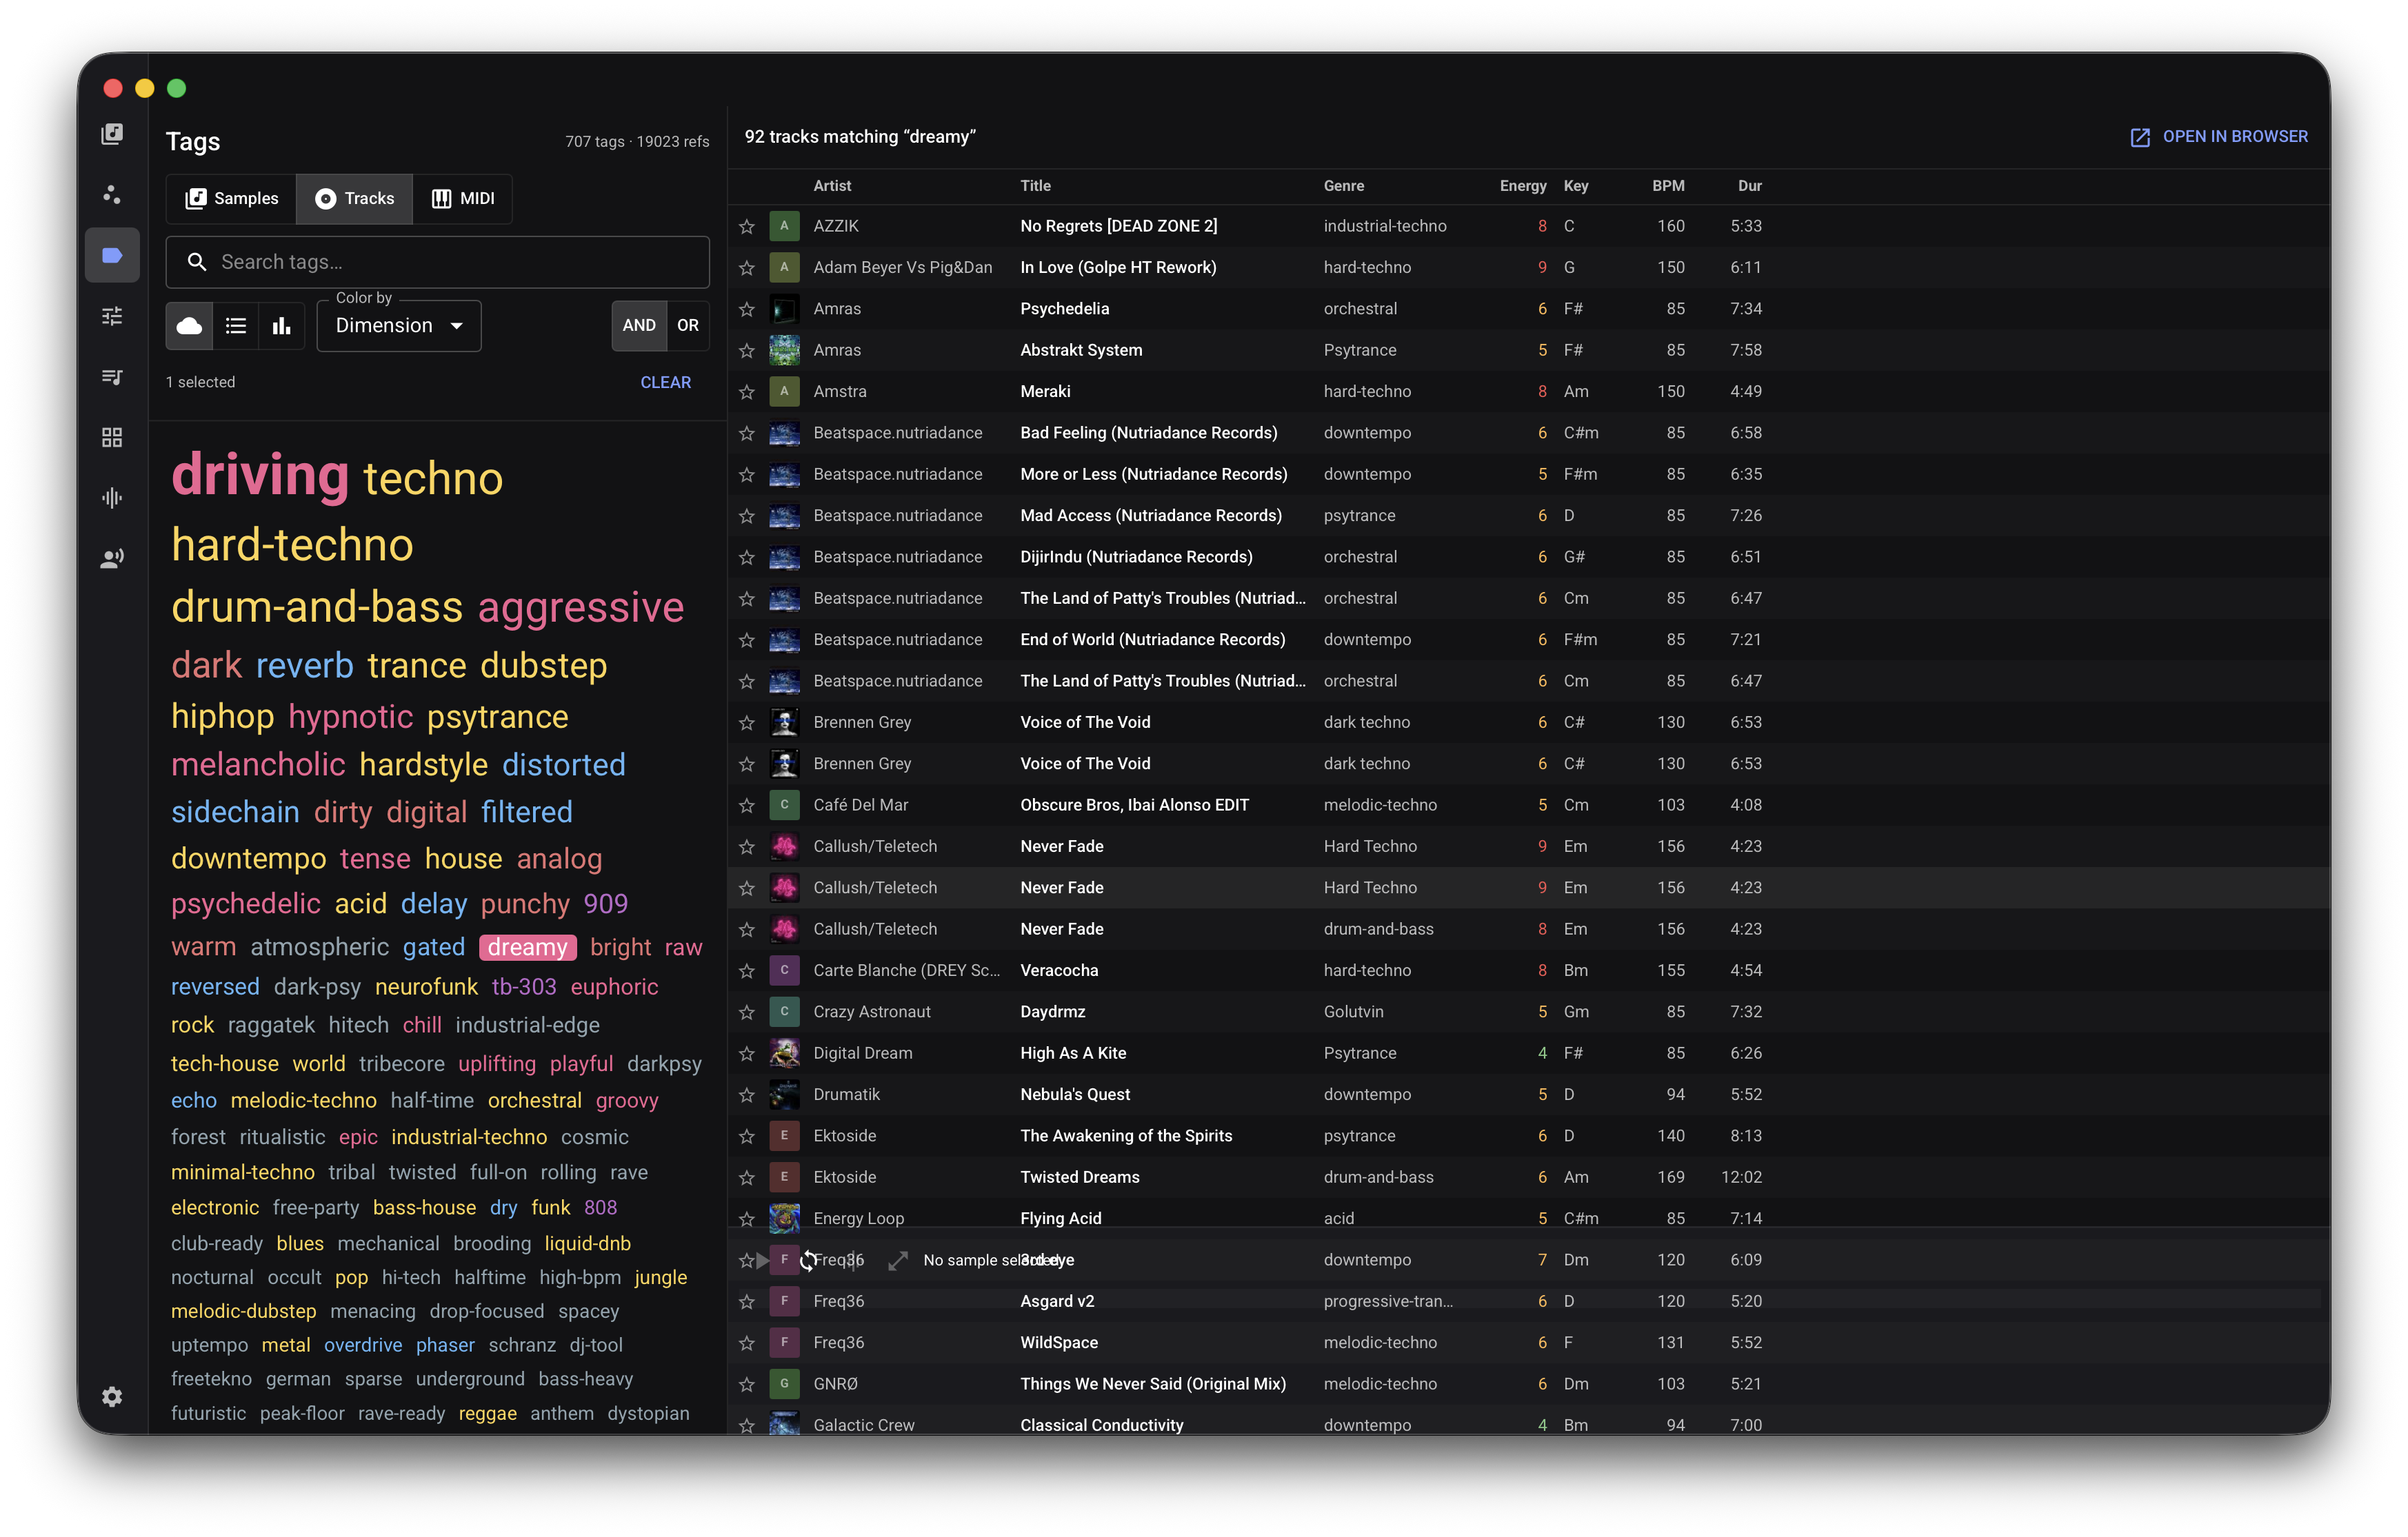Clear the selected tags
Screen dimensions: 2408x1537
pos(665,383)
